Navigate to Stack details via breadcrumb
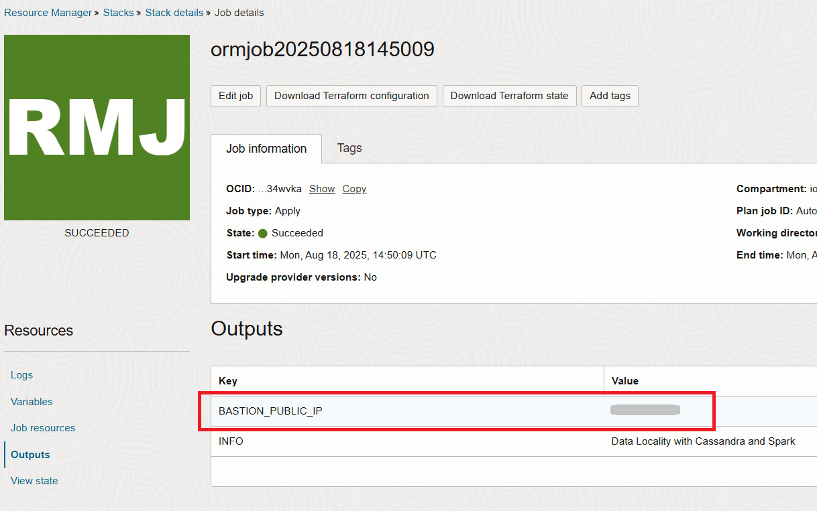 coord(174,12)
